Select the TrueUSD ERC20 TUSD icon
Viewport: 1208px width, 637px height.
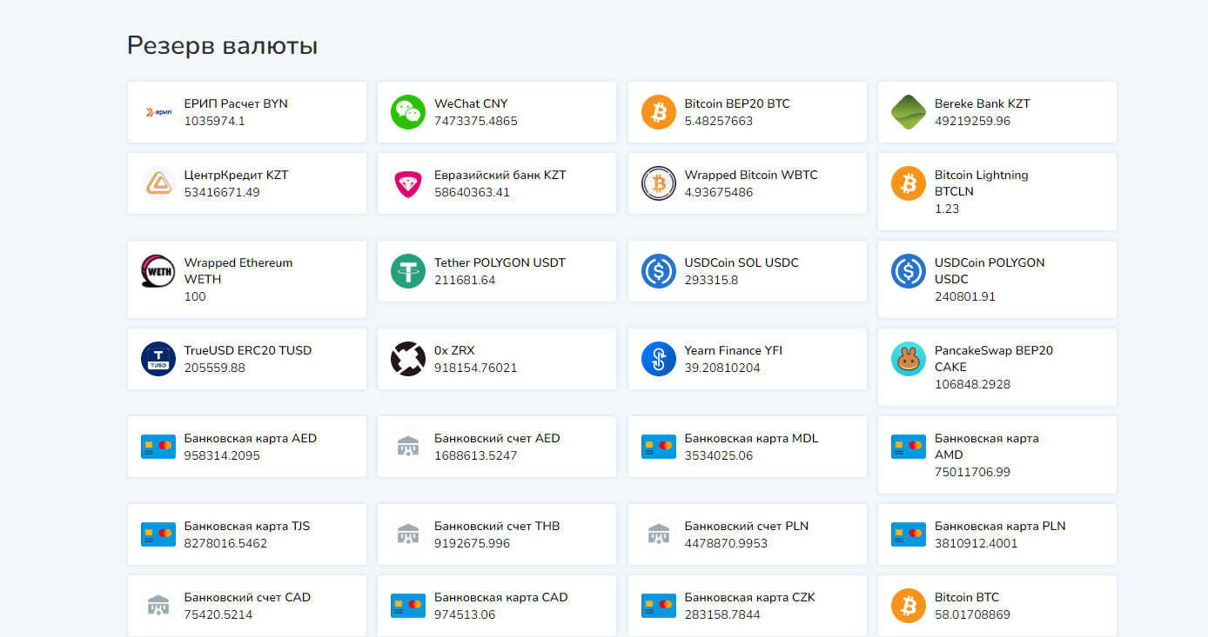[158, 359]
